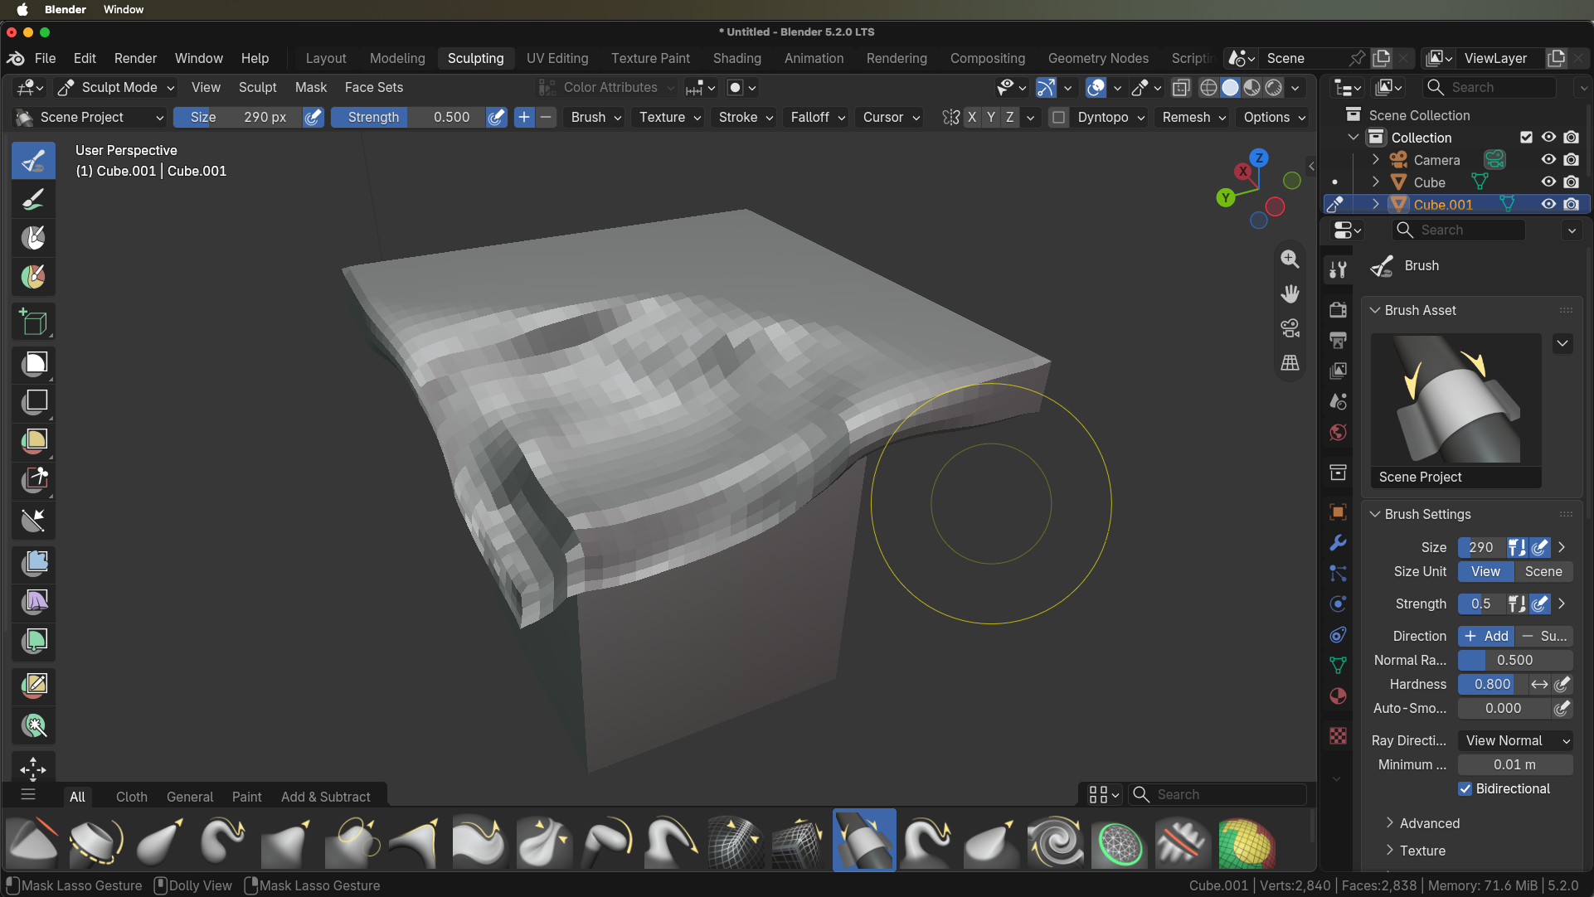Click the viewport zoom magnifier icon
This screenshot has width=1594, height=897.
(1290, 259)
